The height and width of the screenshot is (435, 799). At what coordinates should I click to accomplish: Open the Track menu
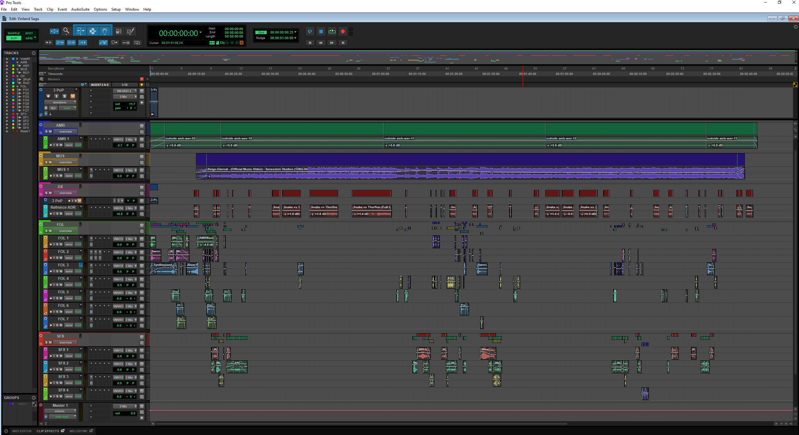point(38,9)
